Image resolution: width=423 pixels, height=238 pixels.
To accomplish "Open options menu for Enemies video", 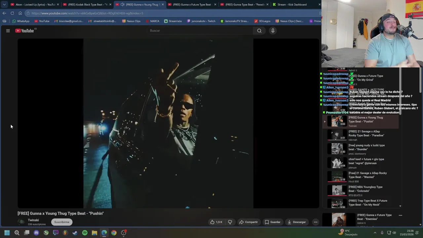I will [x=400, y=216].
